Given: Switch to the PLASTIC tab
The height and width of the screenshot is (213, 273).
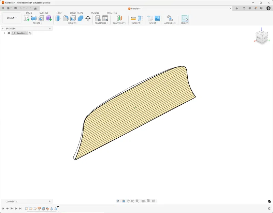Looking at the screenshot, I should click(95, 13).
